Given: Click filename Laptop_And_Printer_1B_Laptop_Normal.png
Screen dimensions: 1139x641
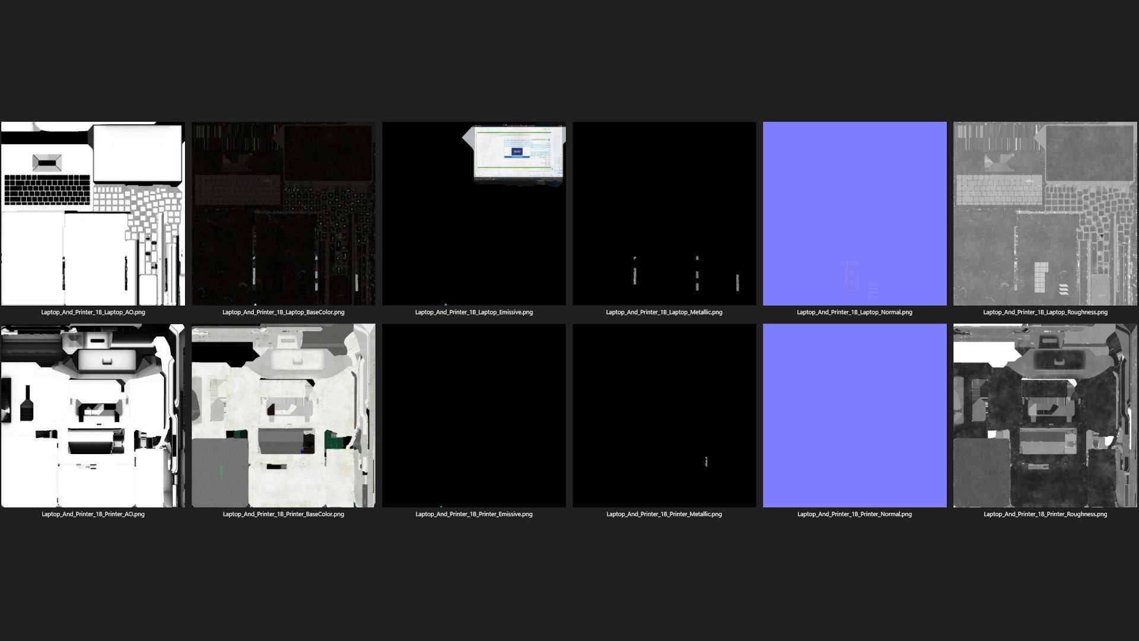Looking at the screenshot, I should 855,312.
